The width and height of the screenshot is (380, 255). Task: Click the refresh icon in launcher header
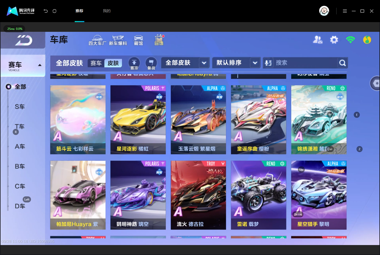(x=54, y=11)
